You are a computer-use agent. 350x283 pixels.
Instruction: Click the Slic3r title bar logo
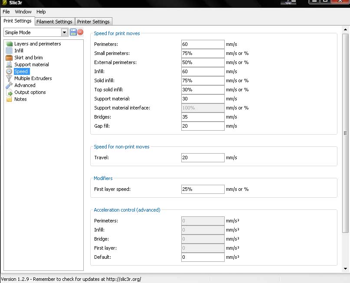tap(4, 3)
